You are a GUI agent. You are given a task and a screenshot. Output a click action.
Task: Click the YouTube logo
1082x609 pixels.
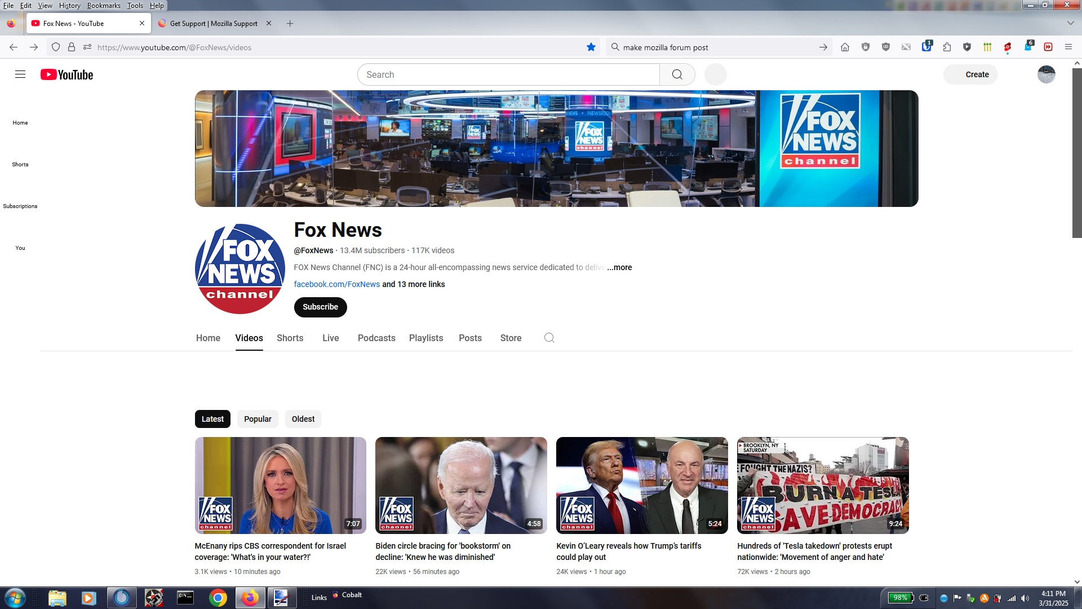point(66,74)
